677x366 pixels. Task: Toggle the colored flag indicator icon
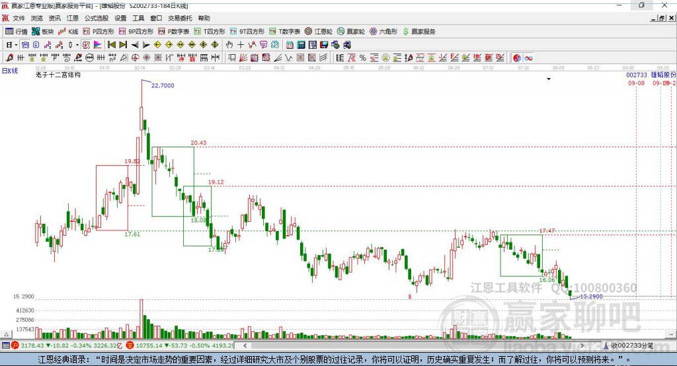point(98,45)
